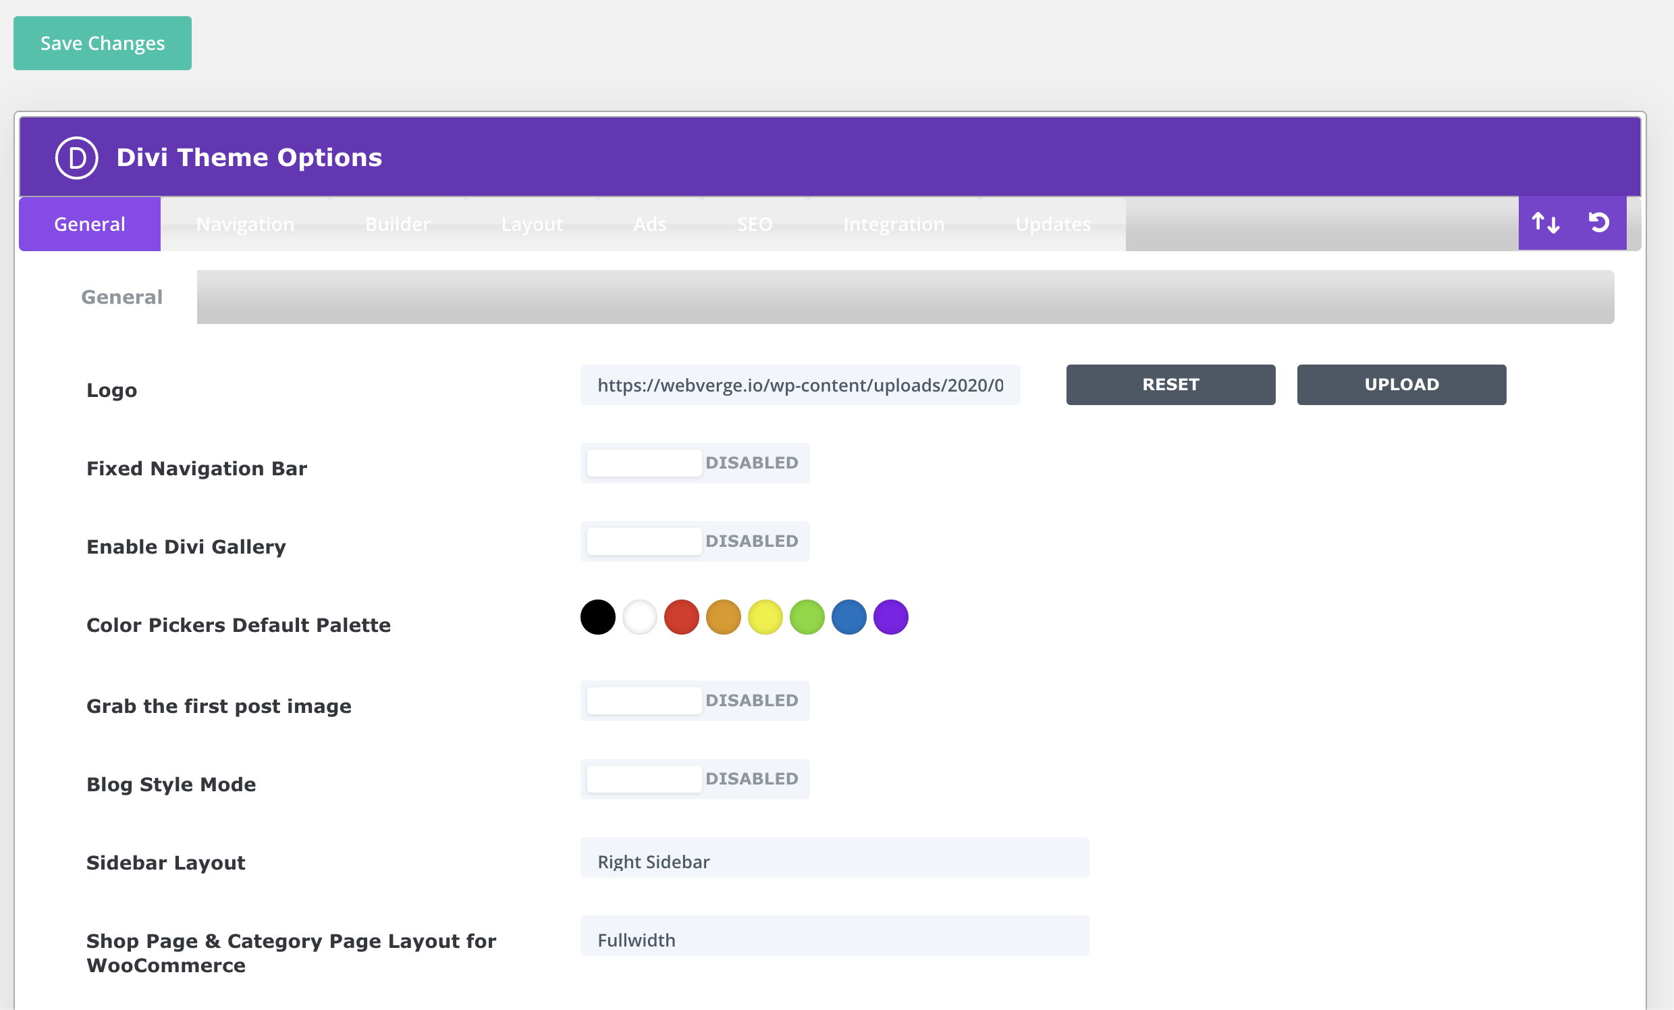Open the Integration tab
The image size is (1674, 1010).
[894, 224]
